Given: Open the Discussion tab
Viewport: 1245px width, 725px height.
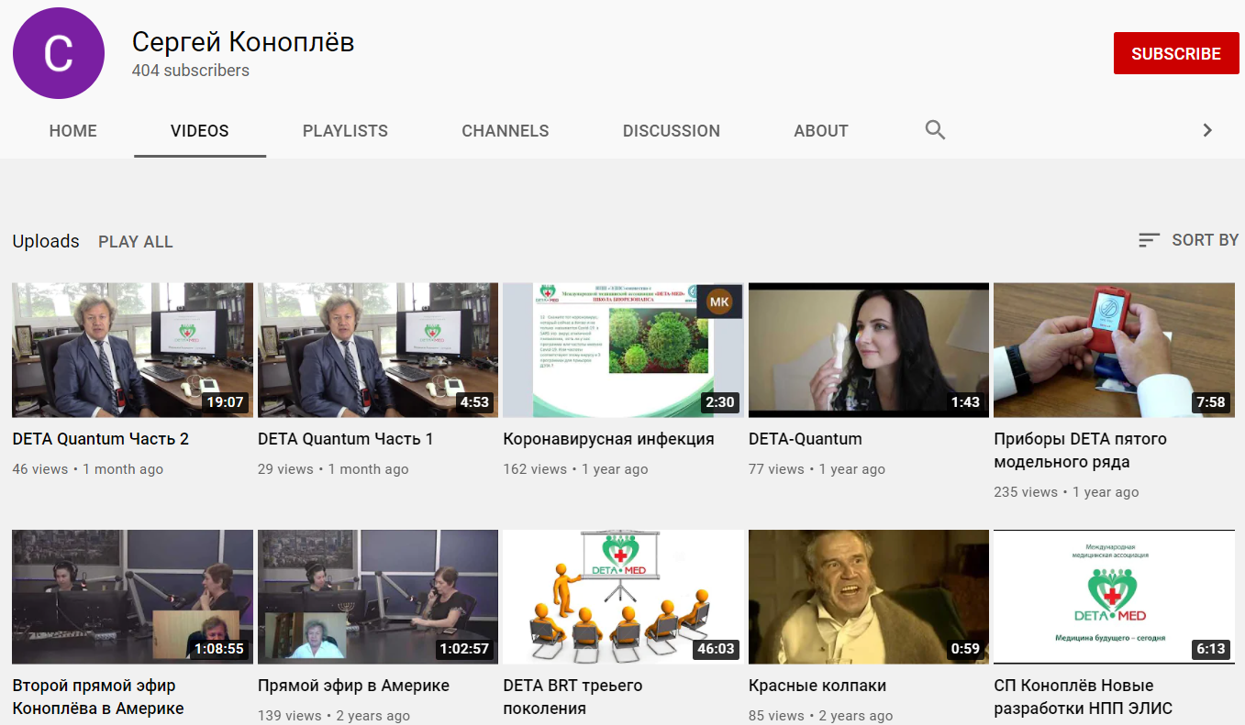Looking at the screenshot, I should coord(672,131).
